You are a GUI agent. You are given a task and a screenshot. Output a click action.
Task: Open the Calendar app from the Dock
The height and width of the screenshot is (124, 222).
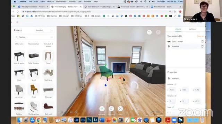tap(58, 120)
